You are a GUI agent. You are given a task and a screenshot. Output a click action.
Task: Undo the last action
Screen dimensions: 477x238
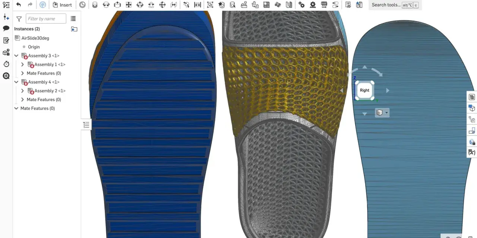18,5
